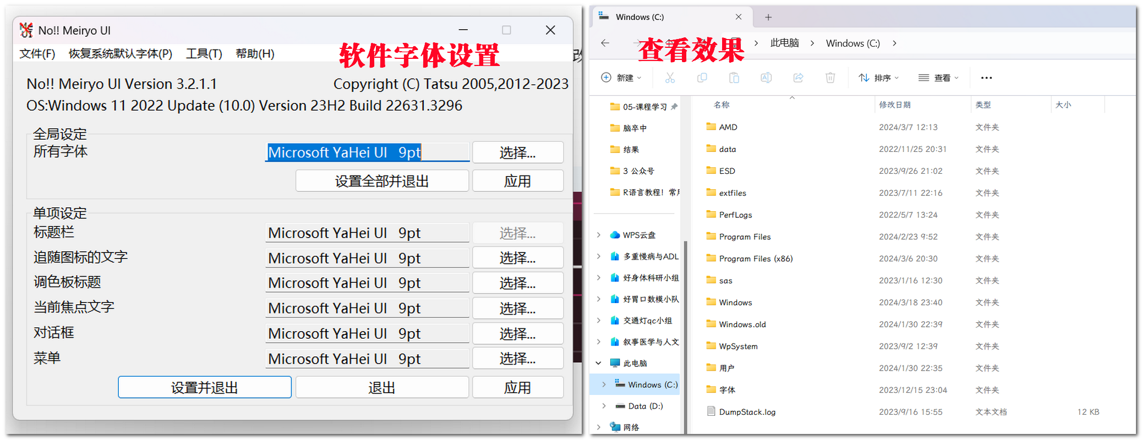Click the Data (D:) drive icon

tap(620, 406)
